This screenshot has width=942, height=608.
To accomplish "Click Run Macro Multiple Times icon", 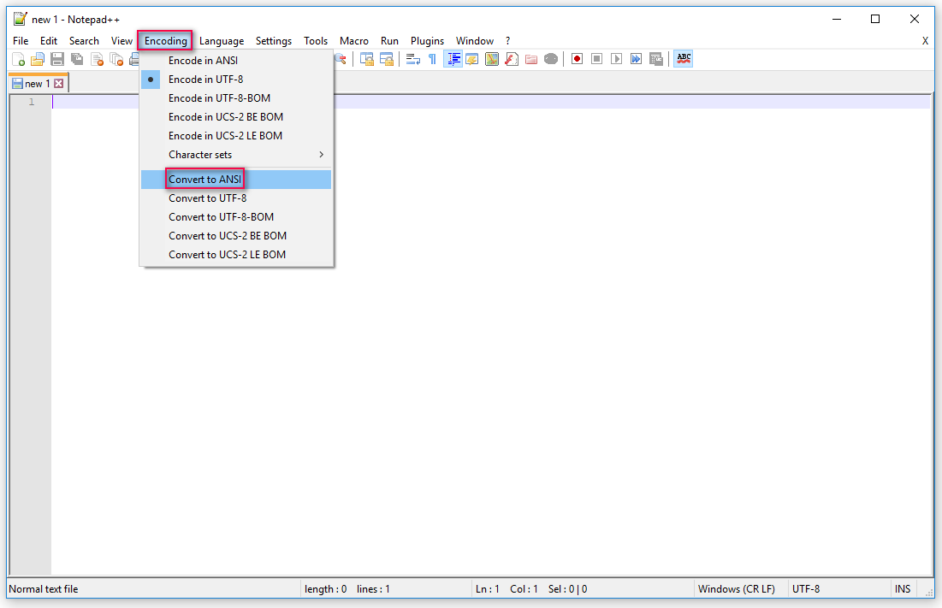I will [x=637, y=59].
